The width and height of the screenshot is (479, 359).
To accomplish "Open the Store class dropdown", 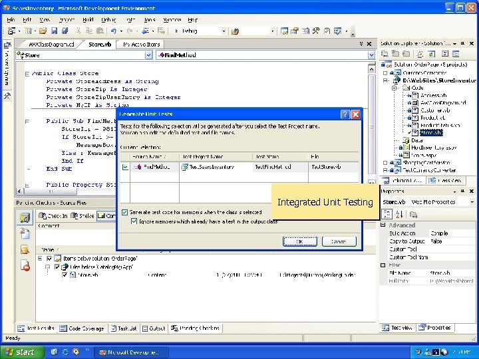I will 148,55.
